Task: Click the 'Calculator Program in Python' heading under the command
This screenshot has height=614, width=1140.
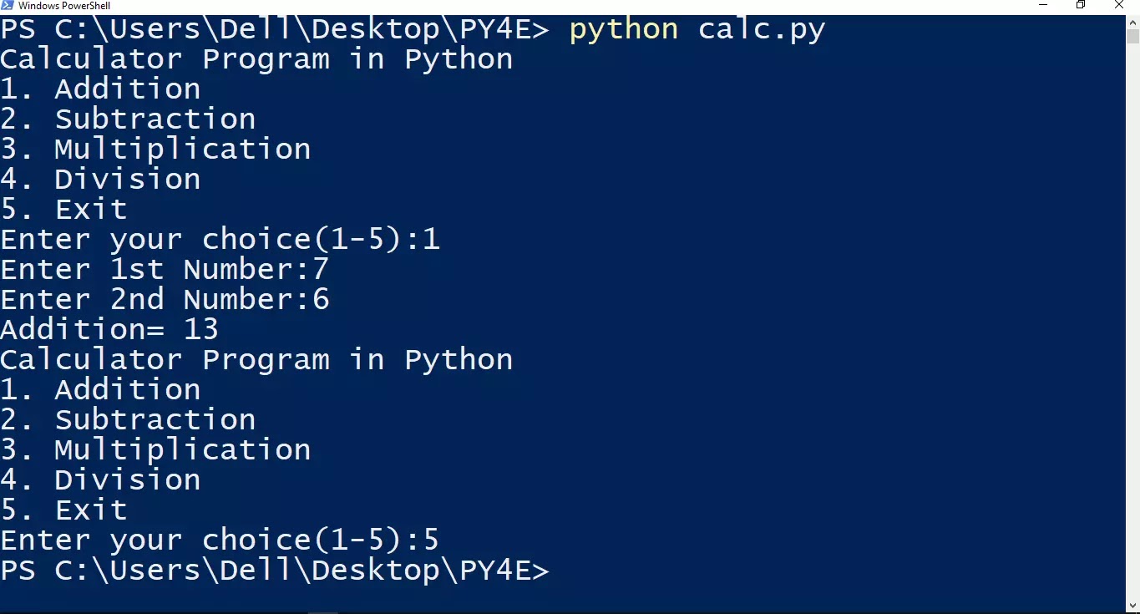Action: click(x=256, y=59)
